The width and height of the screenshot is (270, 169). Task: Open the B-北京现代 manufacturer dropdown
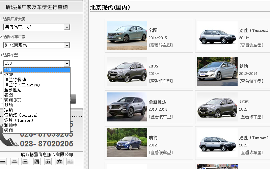(36, 45)
